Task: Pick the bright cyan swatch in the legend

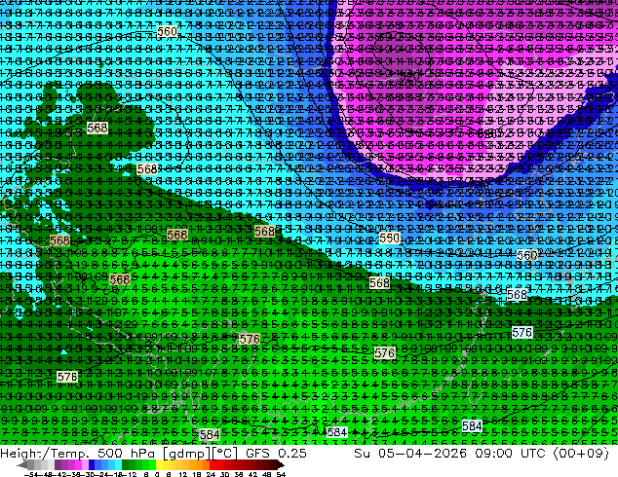Action: (118, 464)
